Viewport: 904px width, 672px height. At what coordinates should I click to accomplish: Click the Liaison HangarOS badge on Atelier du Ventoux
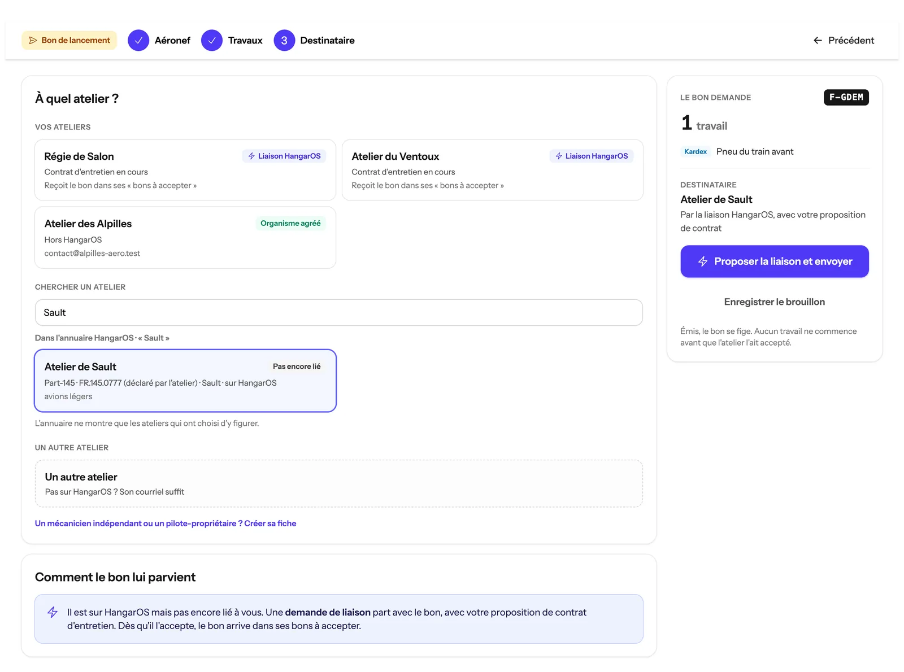tap(592, 156)
